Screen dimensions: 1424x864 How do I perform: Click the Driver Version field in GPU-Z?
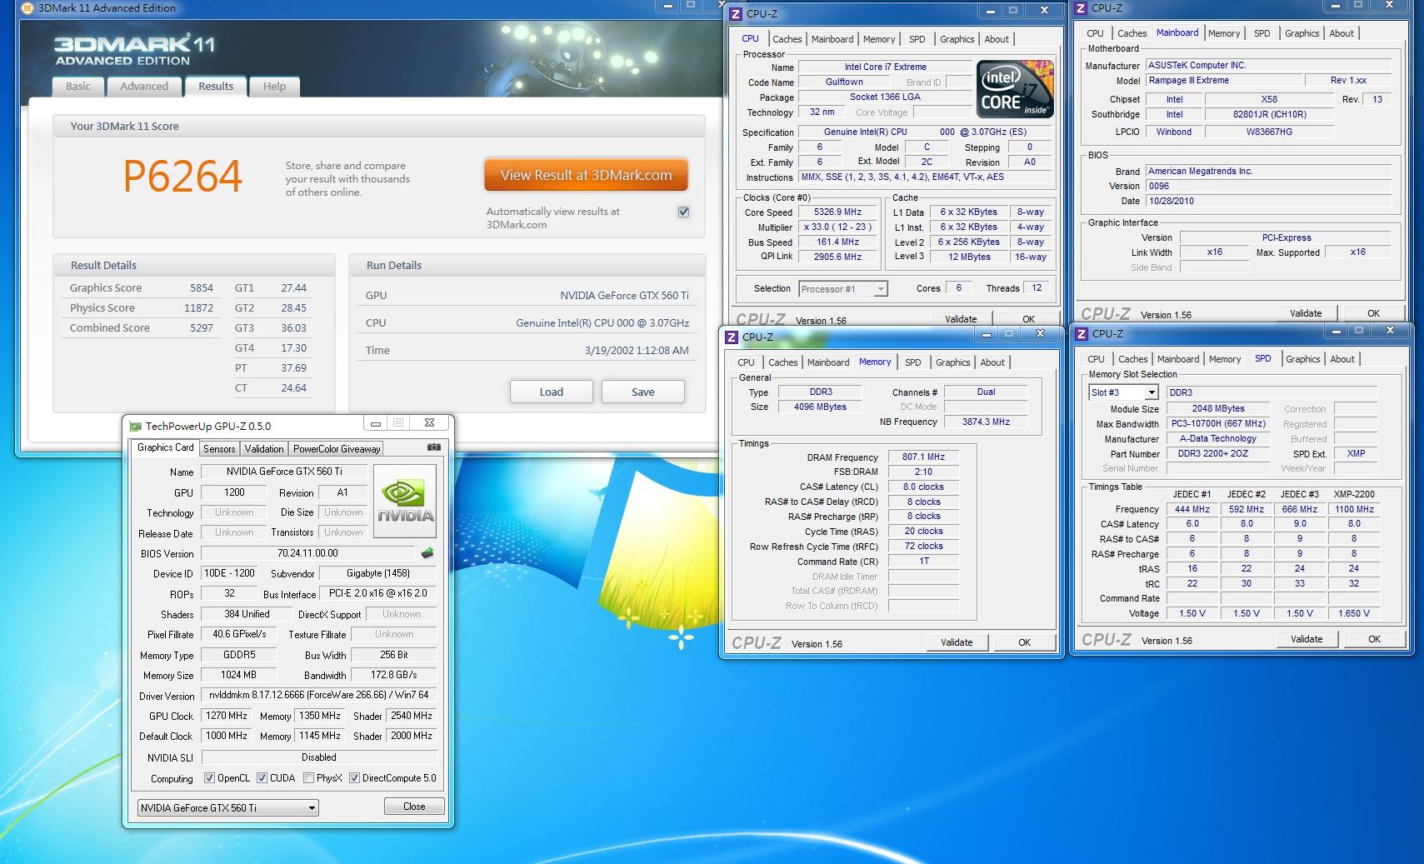(x=319, y=695)
